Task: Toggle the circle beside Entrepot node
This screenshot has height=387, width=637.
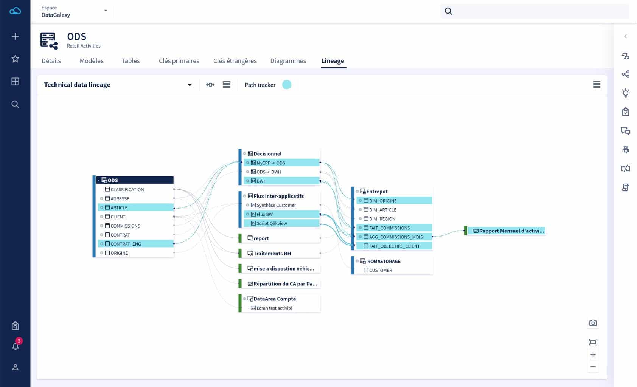Action: tap(357, 192)
